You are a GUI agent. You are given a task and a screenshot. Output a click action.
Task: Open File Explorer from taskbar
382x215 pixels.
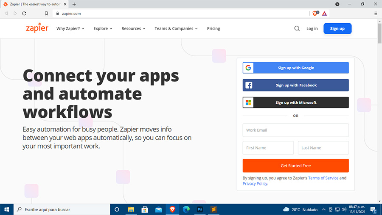[x=131, y=209]
